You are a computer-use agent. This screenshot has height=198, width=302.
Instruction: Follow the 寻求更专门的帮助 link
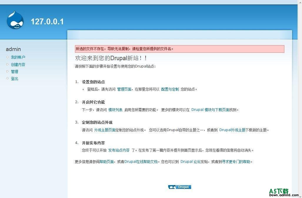pos(236,162)
